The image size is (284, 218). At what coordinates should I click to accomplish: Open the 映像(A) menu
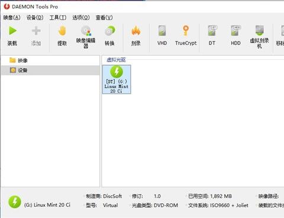pos(12,18)
